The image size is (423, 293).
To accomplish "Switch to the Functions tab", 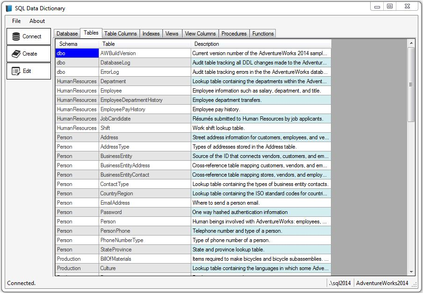I will [263, 33].
